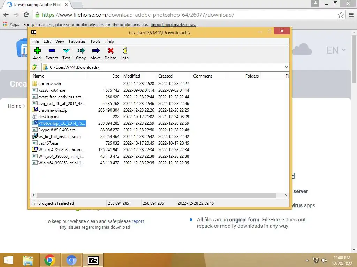Click the Import bookmarks now link
This screenshot has height=267, width=357.
pos(173,25)
